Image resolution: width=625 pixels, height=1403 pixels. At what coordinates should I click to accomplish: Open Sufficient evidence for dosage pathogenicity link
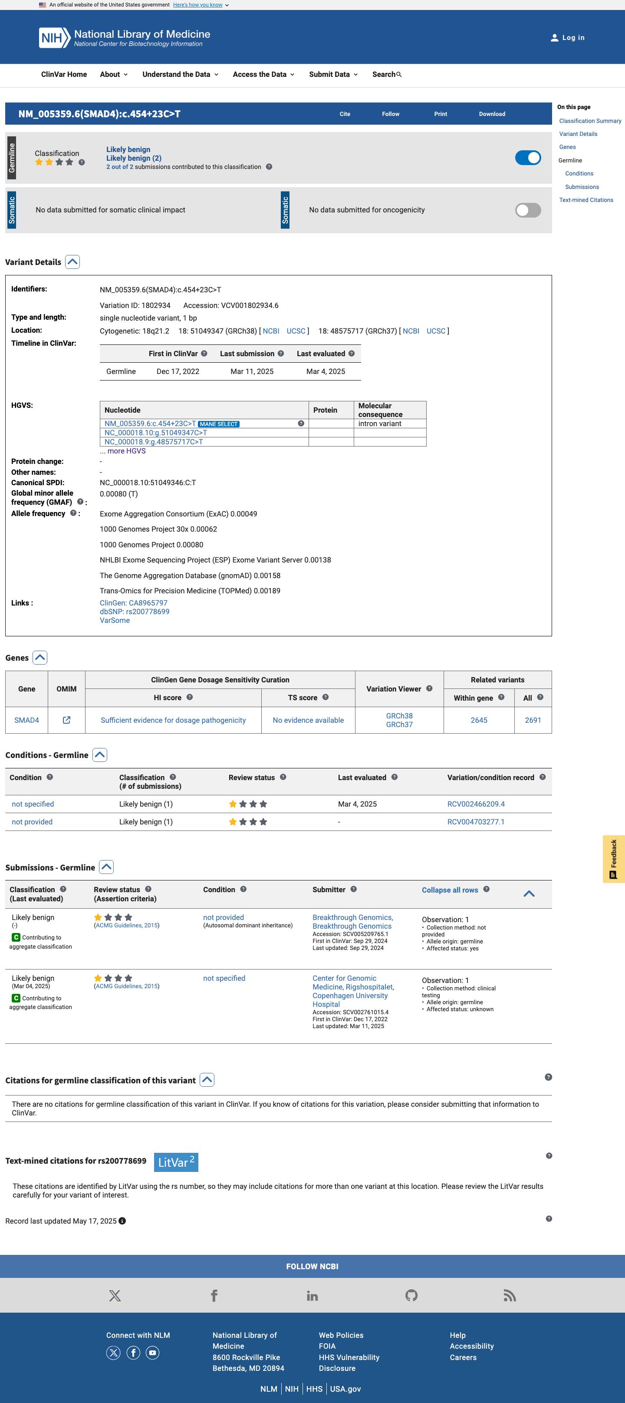tap(173, 720)
